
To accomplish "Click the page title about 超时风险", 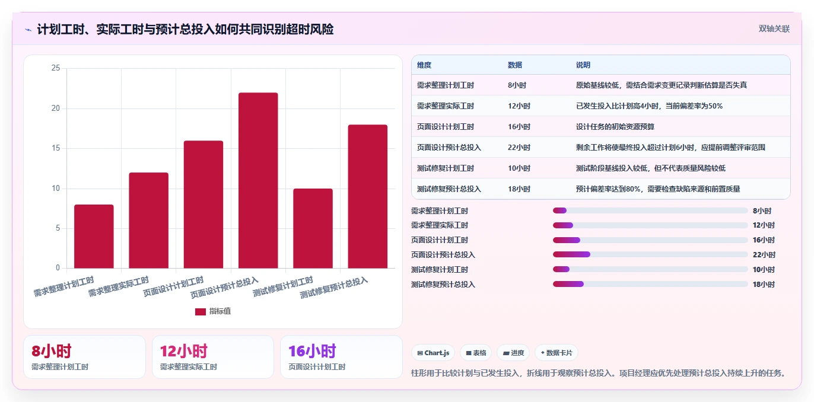I will click(185, 29).
